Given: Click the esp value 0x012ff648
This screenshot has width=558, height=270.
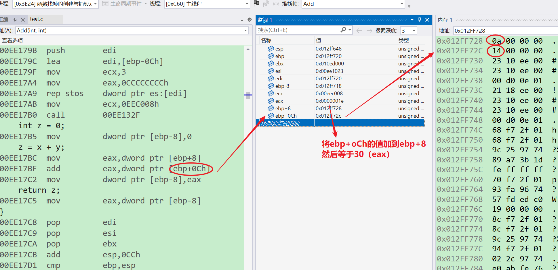Looking at the screenshot, I should (x=329, y=49).
